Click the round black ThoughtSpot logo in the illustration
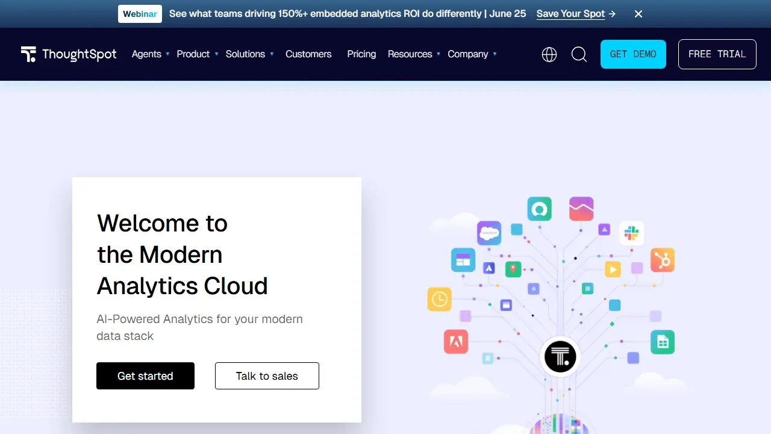 pos(560,356)
